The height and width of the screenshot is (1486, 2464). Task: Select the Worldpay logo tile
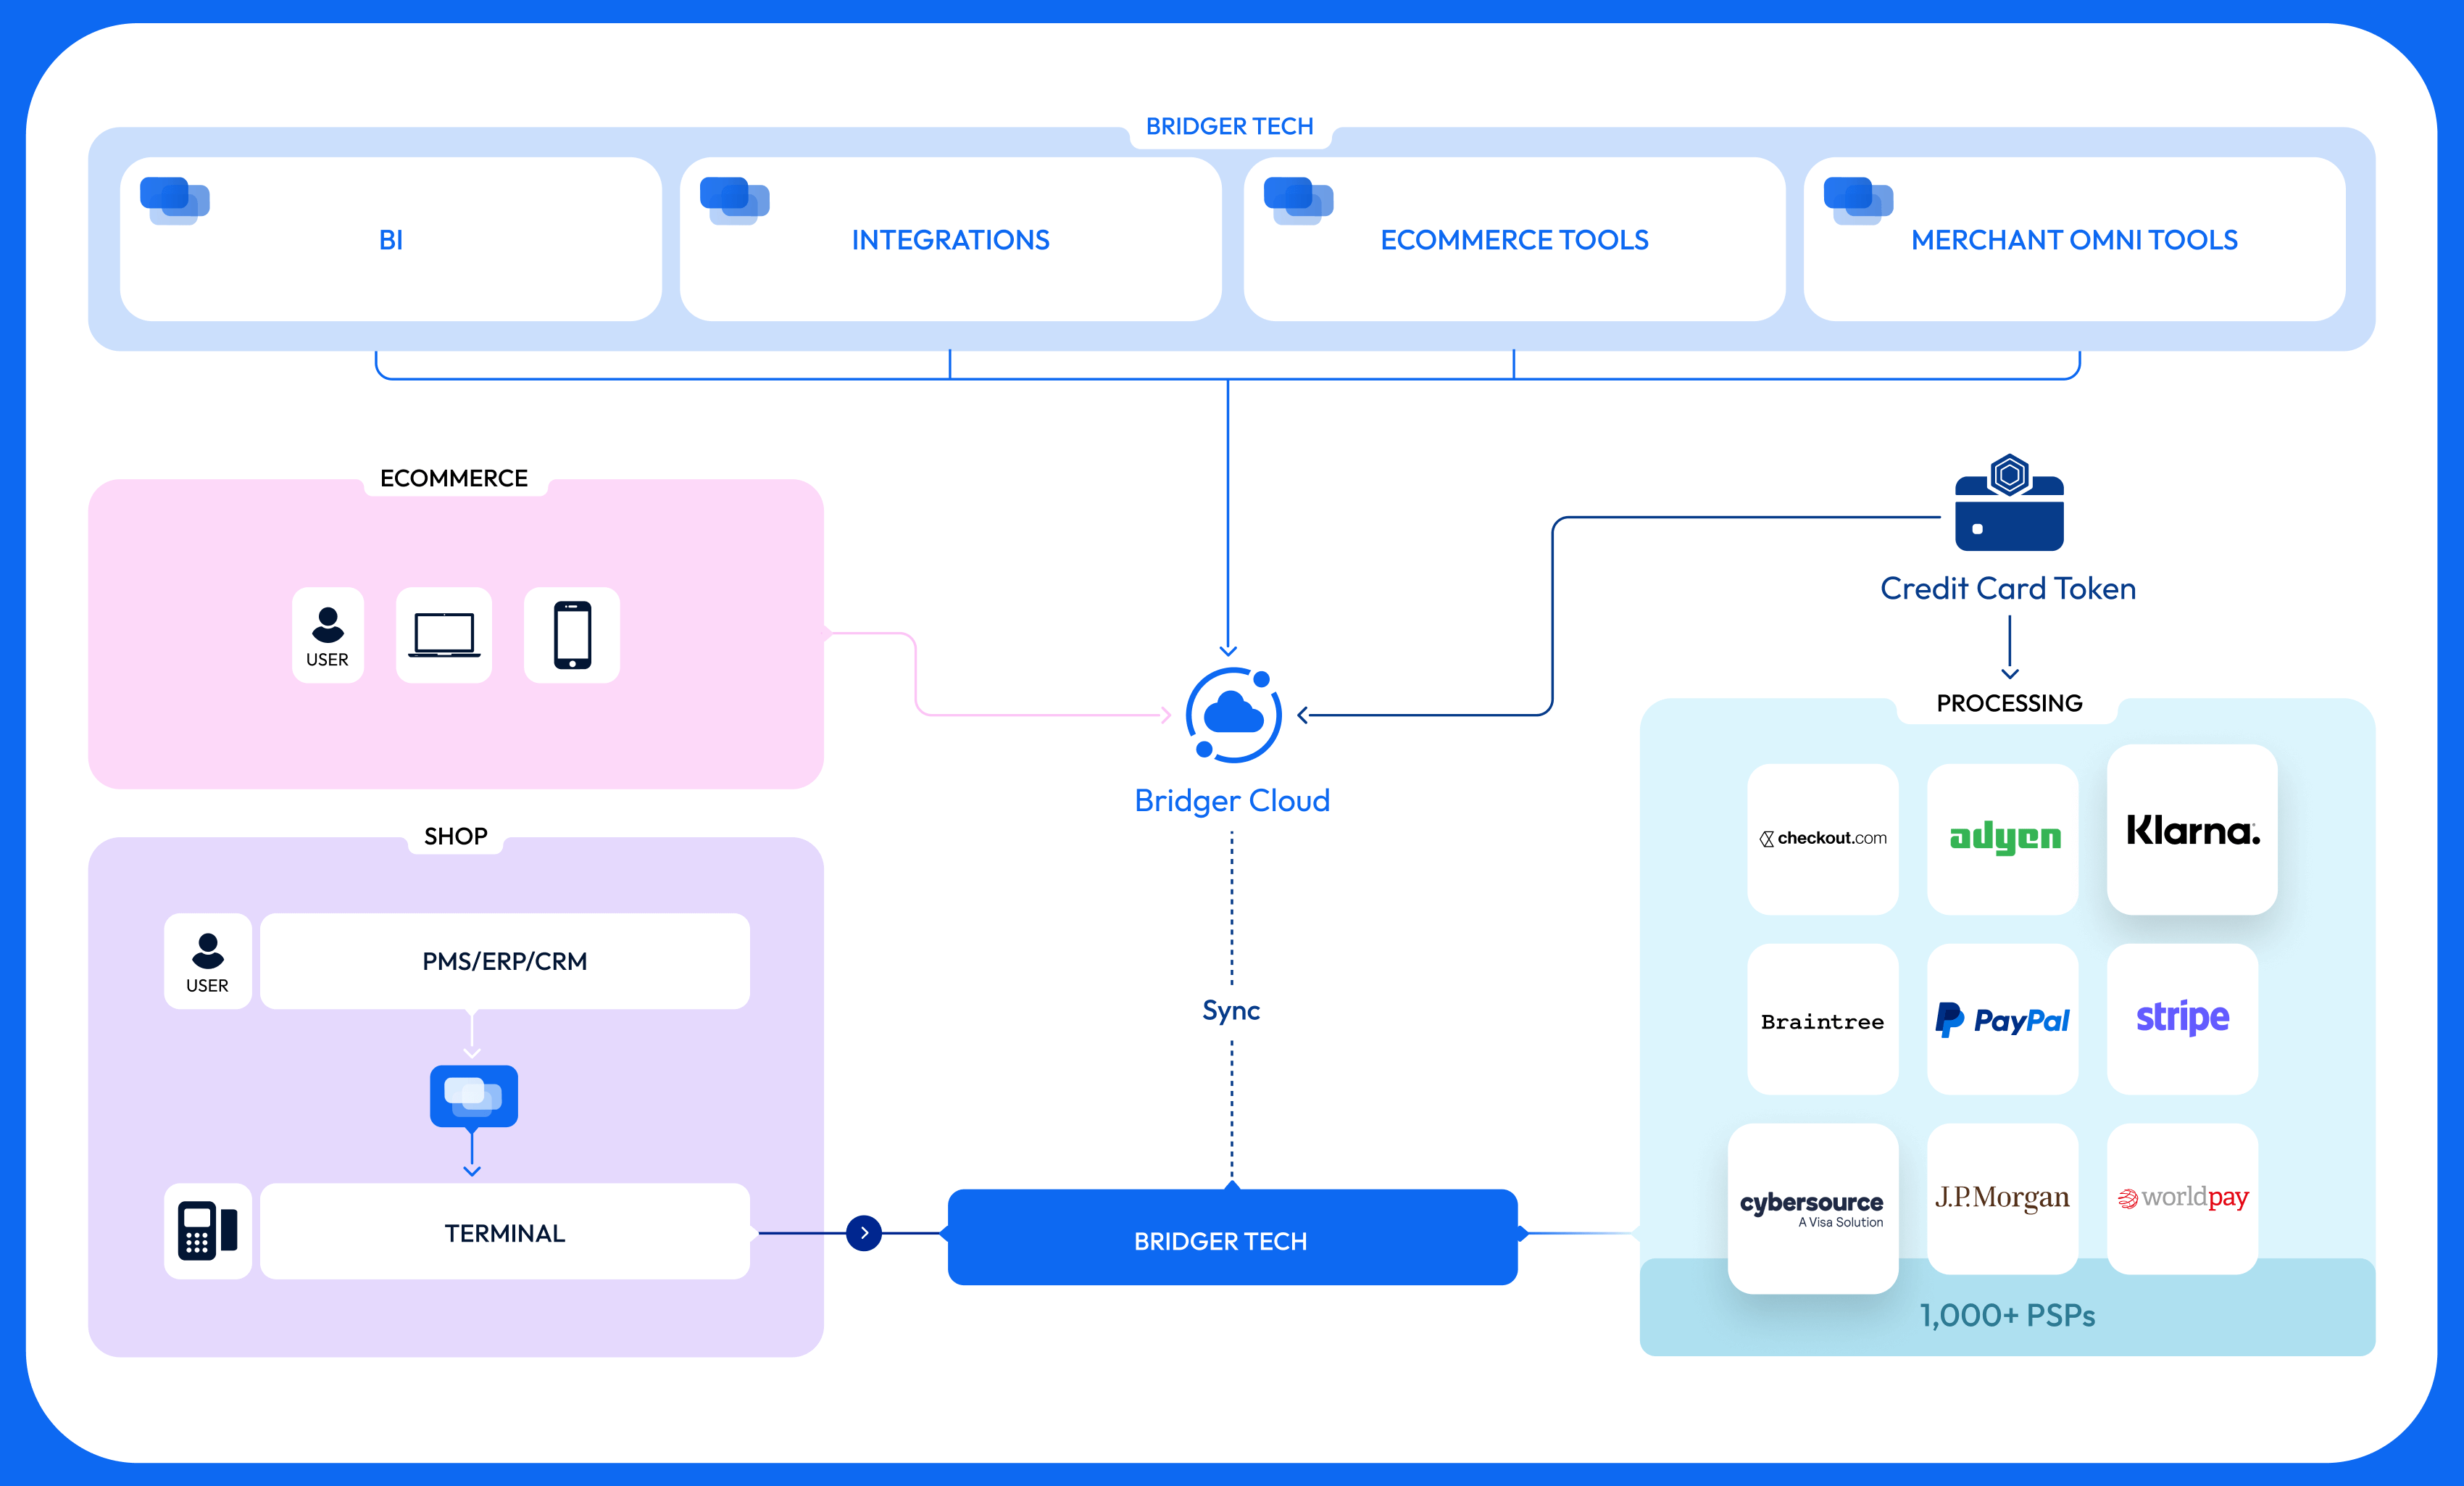[2183, 1199]
